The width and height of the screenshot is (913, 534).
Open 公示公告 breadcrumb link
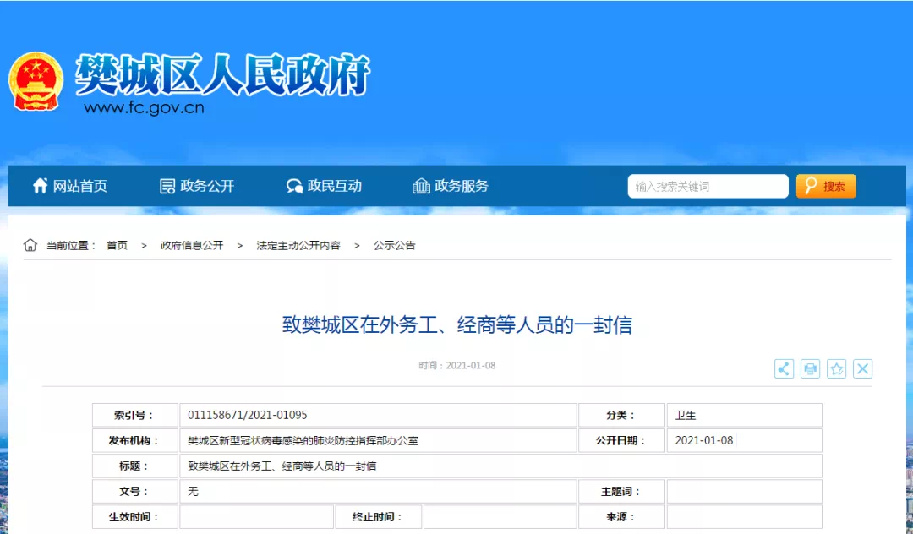point(395,245)
